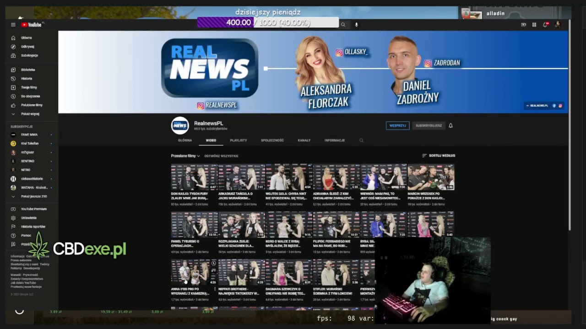Click the WESPRZYJ button
586x329 pixels.
(x=397, y=126)
